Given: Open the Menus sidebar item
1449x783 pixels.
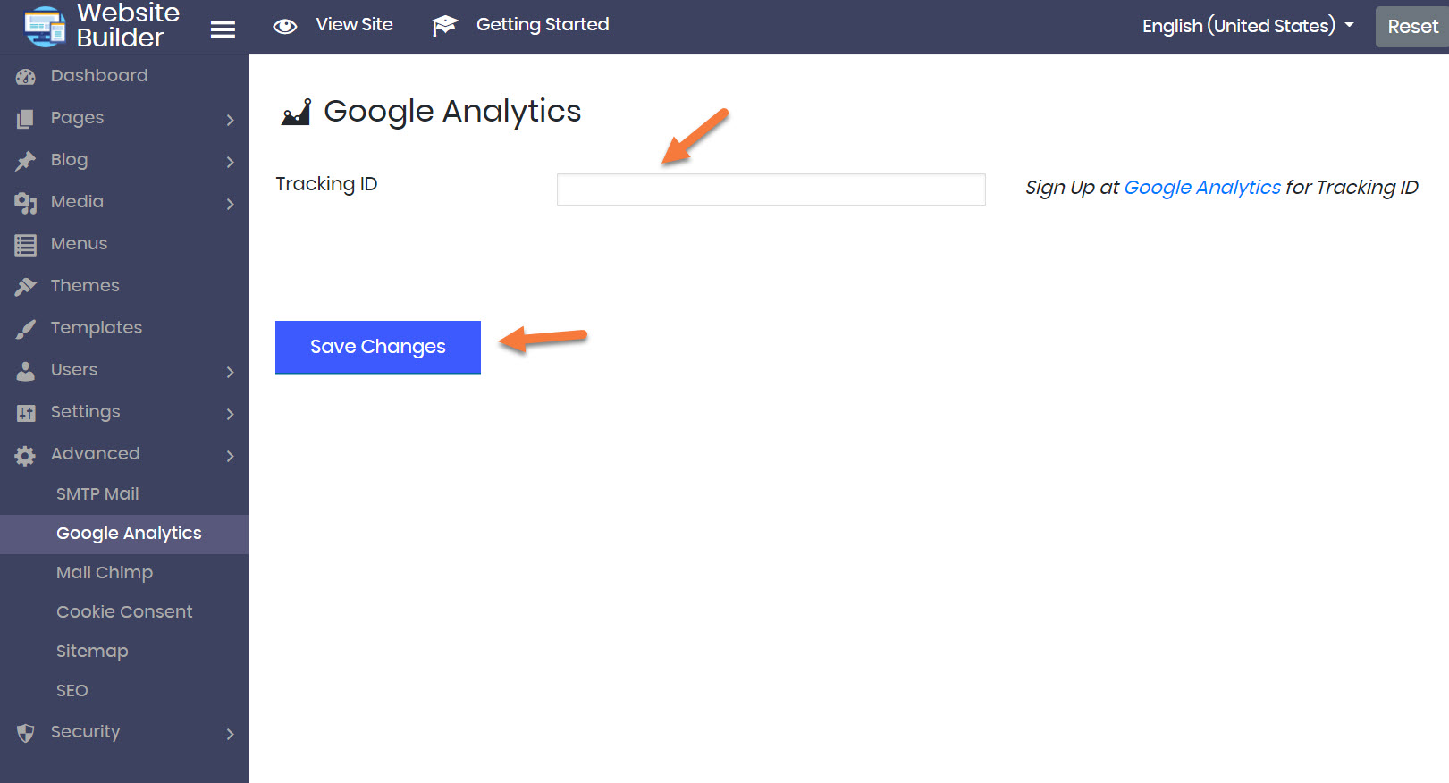Looking at the screenshot, I should [x=79, y=244].
